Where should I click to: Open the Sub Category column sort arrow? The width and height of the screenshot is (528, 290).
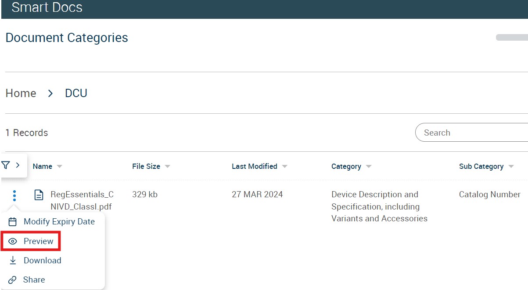[x=511, y=167]
